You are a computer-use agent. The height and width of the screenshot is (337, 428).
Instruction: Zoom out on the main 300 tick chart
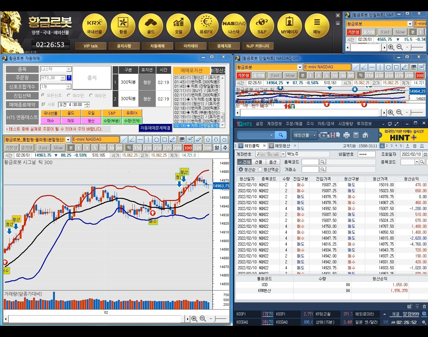pos(203,319)
